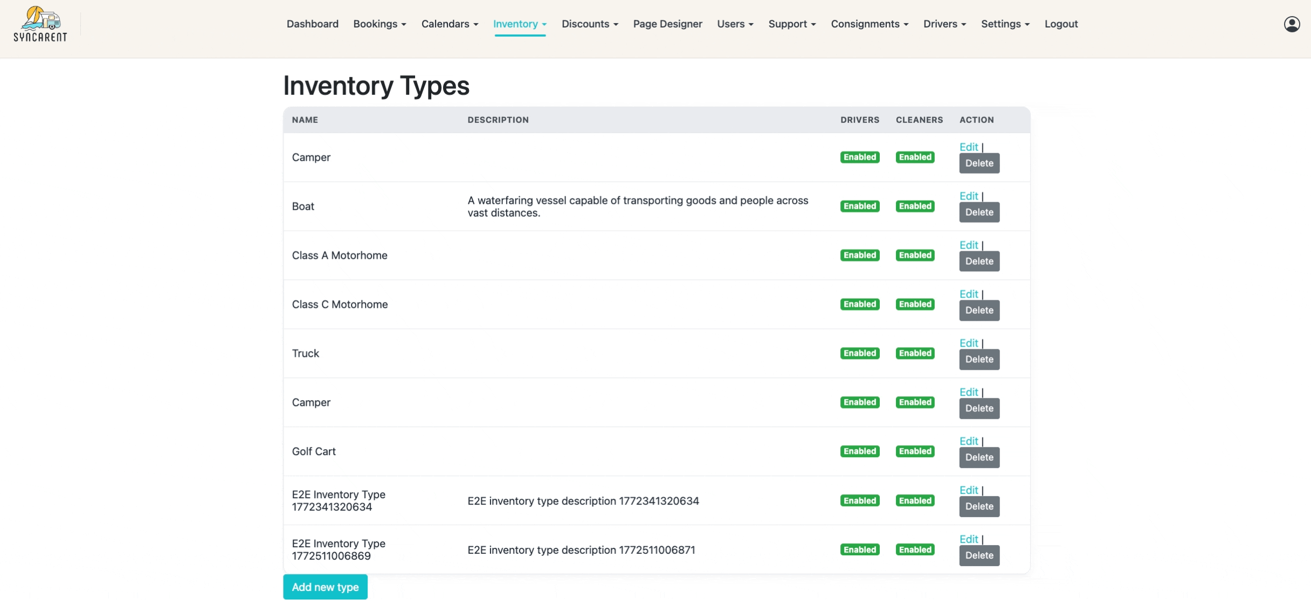Delete the first Camper inventory type
Image resolution: width=1311 pixels, height=613 pixels.
tap(979, 163)
